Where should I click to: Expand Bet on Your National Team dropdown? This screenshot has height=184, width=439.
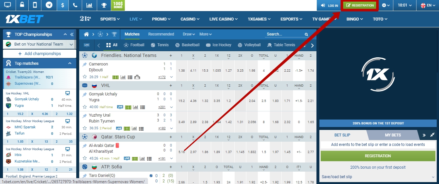pyautogui.click(x=71, y=44)
